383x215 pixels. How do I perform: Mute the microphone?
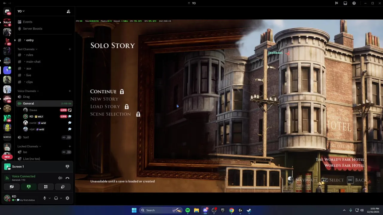pyautogui.click(x=45, y=198)
